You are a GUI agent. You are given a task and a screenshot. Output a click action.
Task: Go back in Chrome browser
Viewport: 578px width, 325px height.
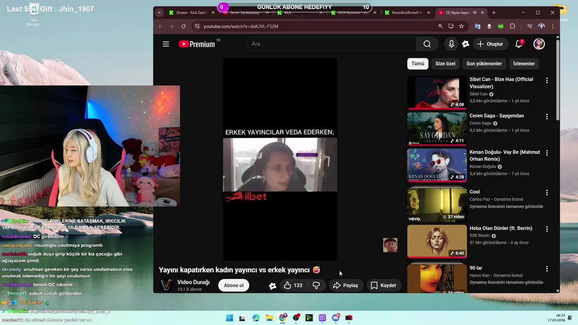pos(160,26)
